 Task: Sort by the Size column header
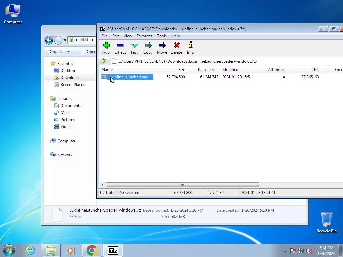pos(170,70)
